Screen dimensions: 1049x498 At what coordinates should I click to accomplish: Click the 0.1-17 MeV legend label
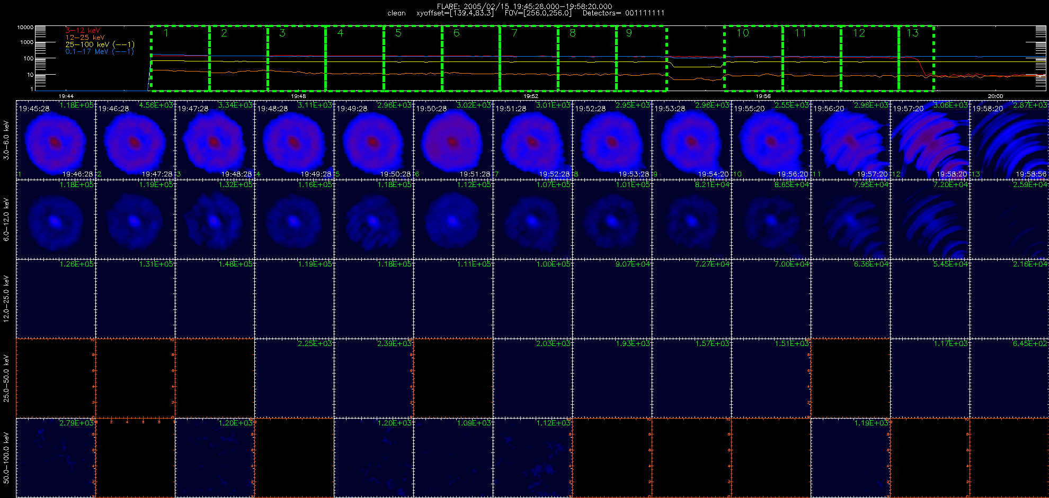coord(100,51)
